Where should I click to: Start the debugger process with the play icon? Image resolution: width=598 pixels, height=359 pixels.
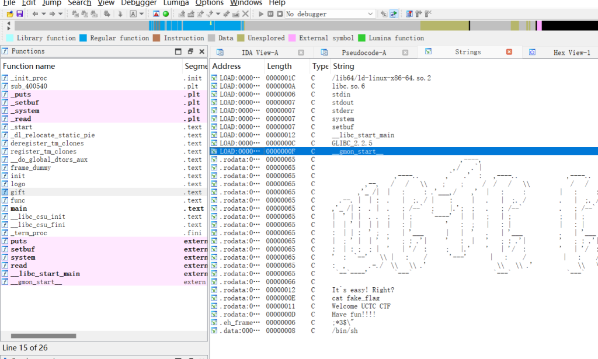pos(261,13)
